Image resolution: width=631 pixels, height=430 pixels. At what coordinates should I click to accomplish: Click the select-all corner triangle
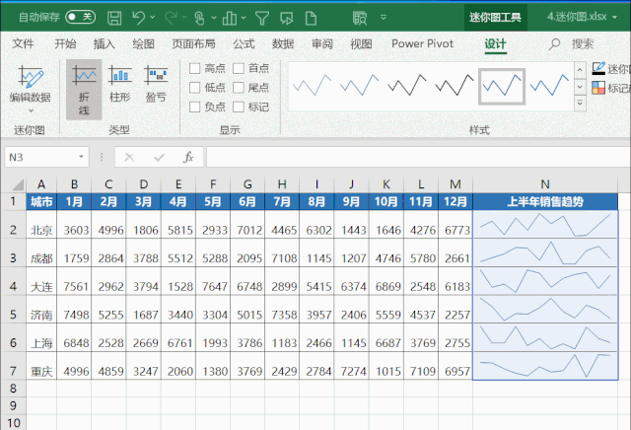tap(18, 184)
